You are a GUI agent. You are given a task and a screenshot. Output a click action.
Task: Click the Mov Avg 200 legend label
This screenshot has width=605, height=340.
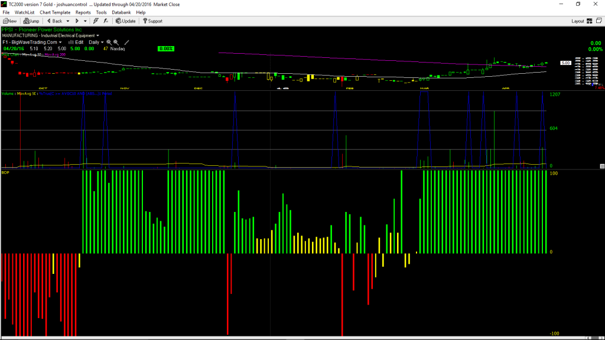click(x=55, y=55)
